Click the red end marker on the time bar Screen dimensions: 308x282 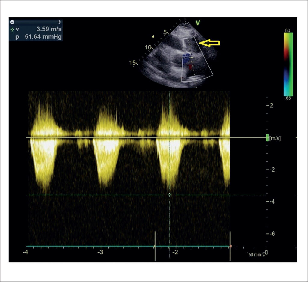(x=231, y=246)
